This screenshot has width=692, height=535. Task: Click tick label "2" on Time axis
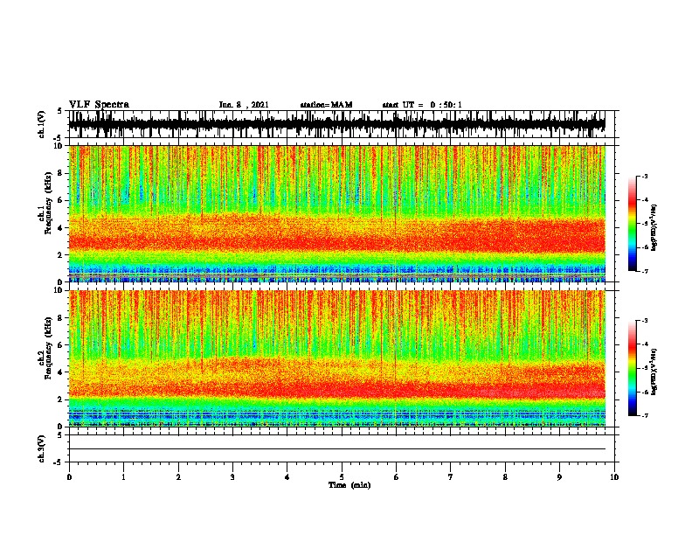tap(178, 477)
